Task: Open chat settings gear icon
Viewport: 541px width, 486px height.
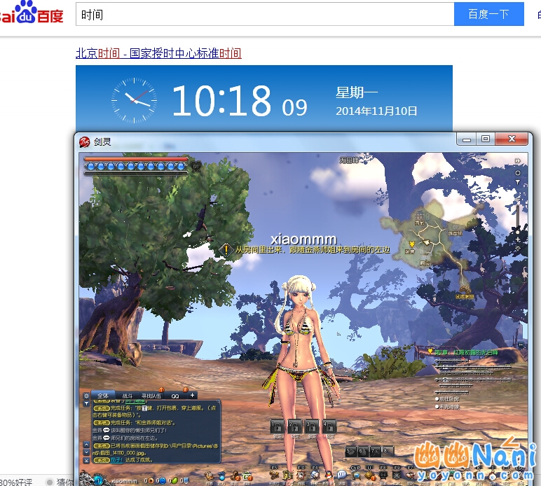Action: coord(86,396)
